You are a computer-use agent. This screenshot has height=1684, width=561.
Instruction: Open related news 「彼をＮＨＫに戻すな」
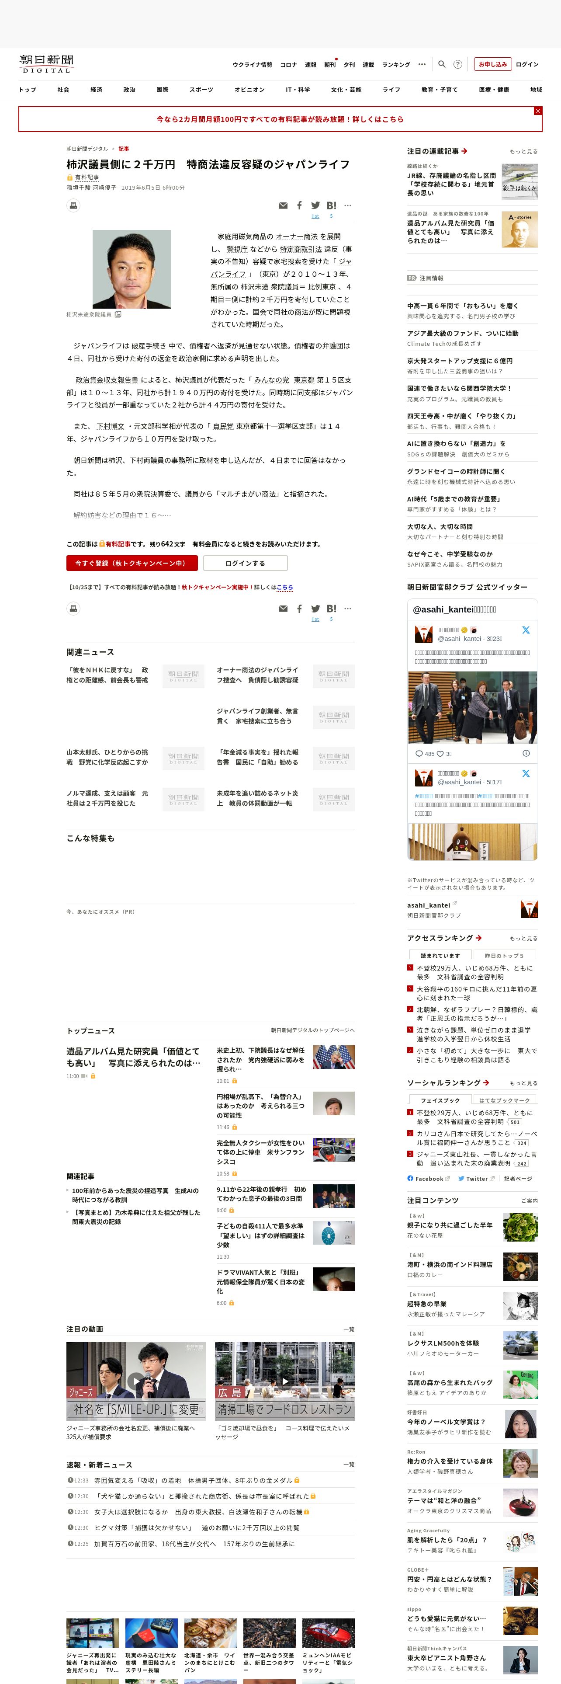pos(108,675)
